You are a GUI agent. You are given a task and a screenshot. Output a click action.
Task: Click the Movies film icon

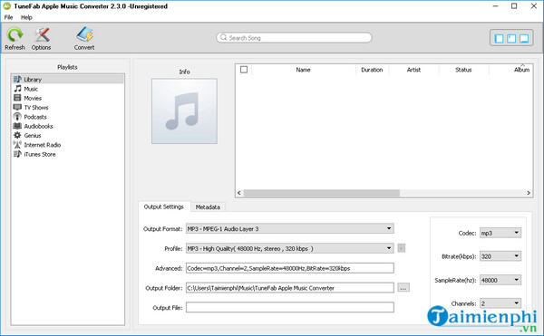click(17, 98)
